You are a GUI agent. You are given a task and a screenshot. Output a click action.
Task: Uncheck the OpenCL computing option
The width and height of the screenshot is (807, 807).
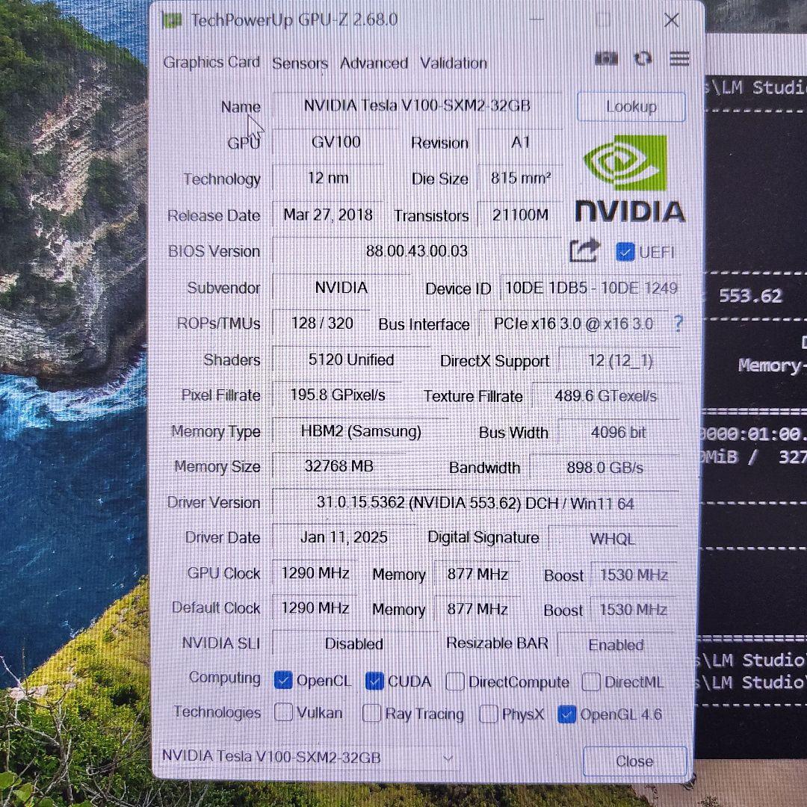pos(283,681)
